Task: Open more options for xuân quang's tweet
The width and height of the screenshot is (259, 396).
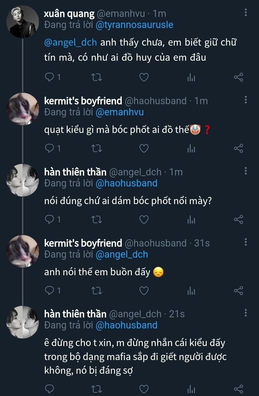Action: coord(246,13)
